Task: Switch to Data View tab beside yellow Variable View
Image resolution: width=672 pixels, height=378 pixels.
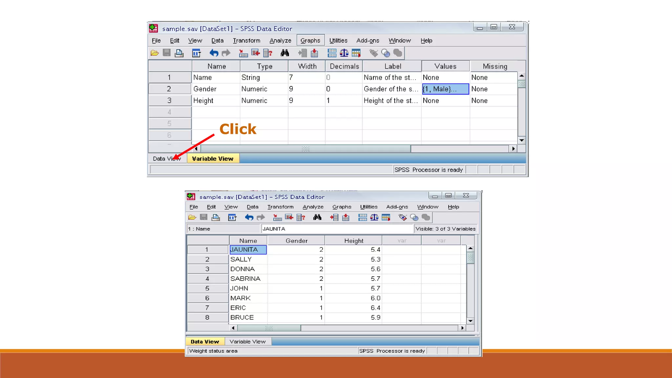Action: coord(167,158)
